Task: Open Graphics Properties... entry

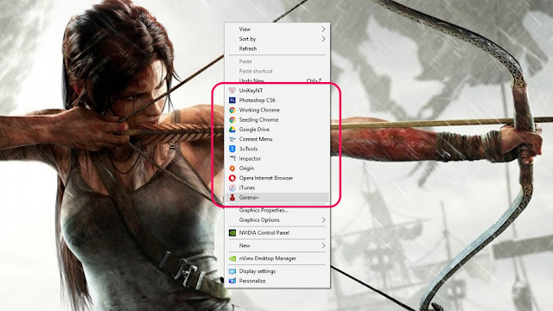Action: click(x=277, y=210)
